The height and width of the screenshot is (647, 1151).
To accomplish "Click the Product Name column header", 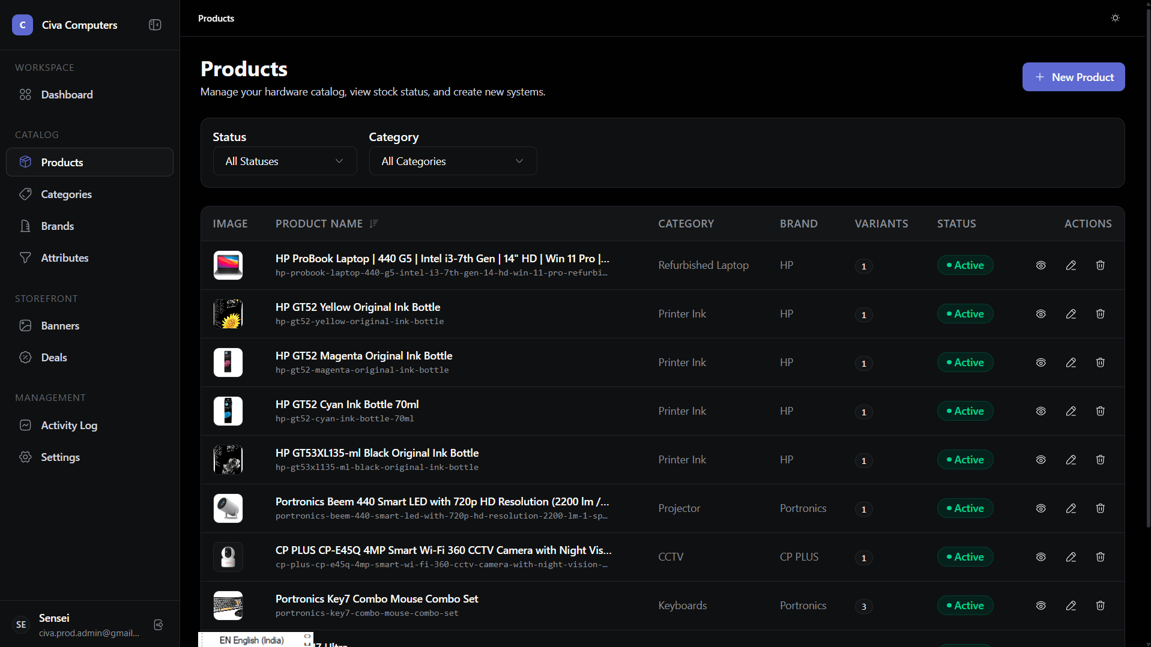I will point(319,224).
